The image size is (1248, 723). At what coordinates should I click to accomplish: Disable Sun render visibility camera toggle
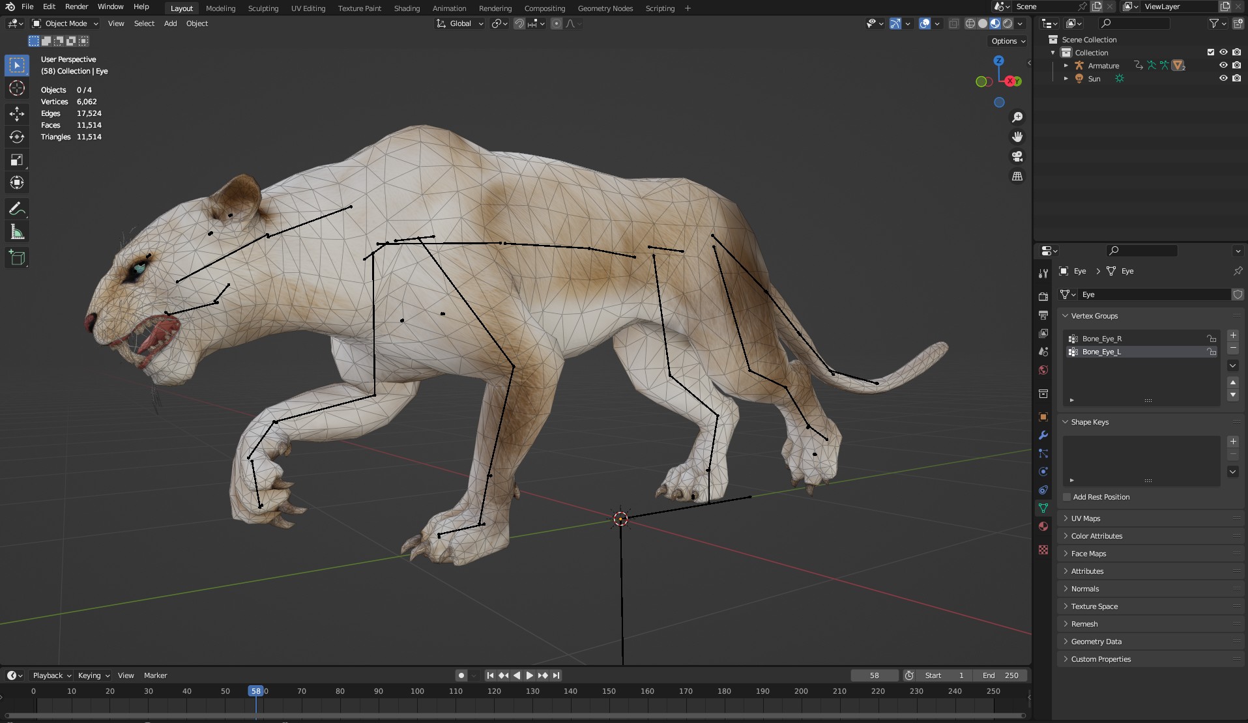pyautogui.click(x=1236, y=78)
